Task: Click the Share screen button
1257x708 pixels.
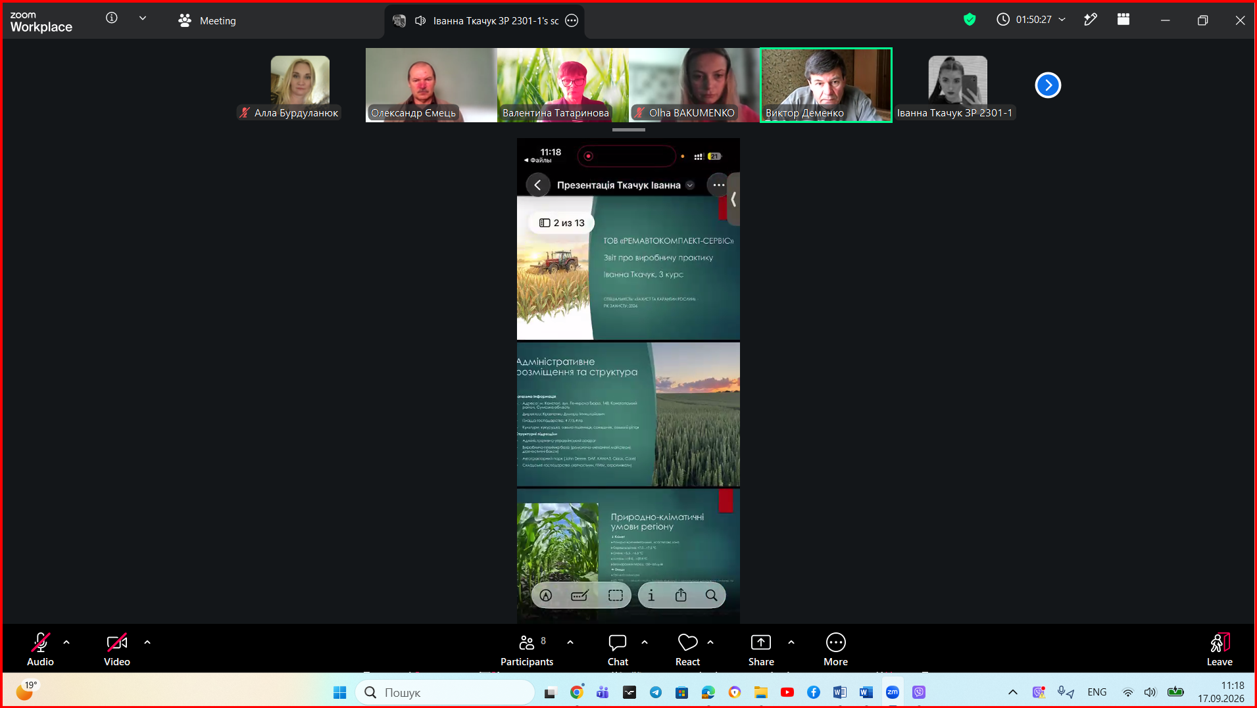Action: point(761,650)
